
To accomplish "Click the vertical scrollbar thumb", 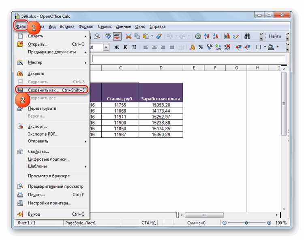I will (284, 104).
